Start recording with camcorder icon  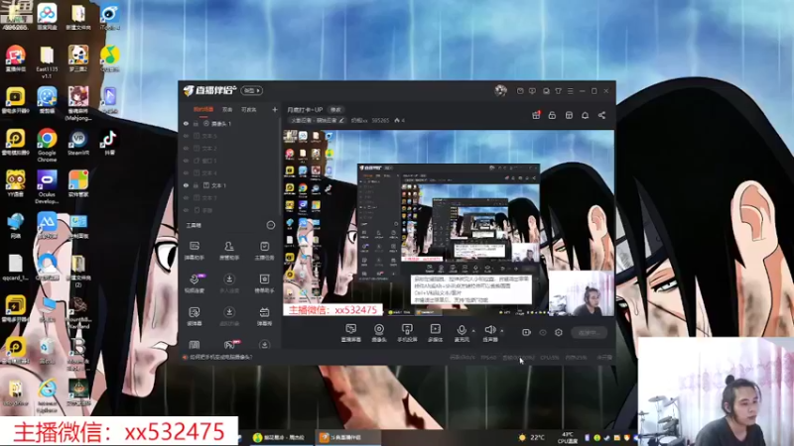click(526, 332)
